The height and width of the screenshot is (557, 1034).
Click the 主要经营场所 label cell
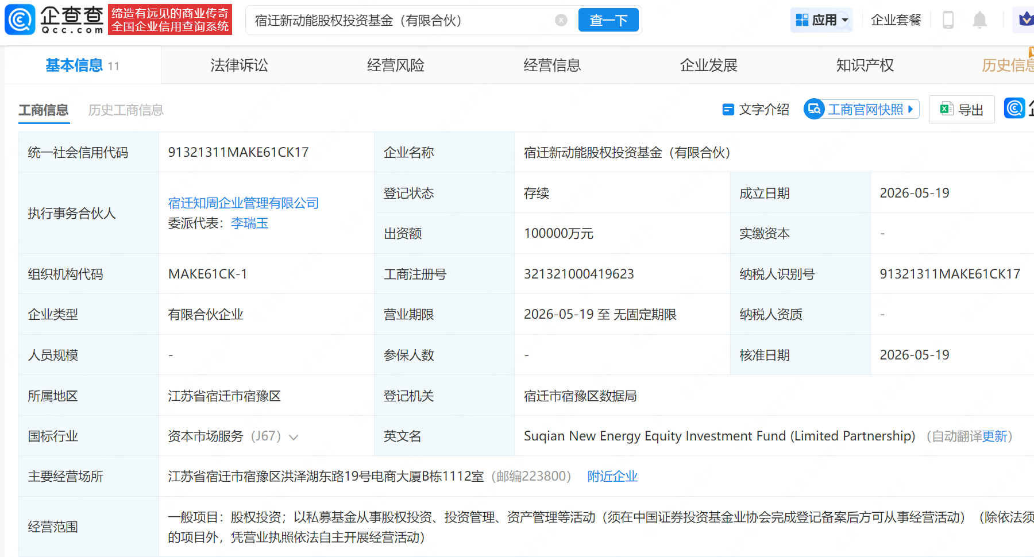(88, 476)
